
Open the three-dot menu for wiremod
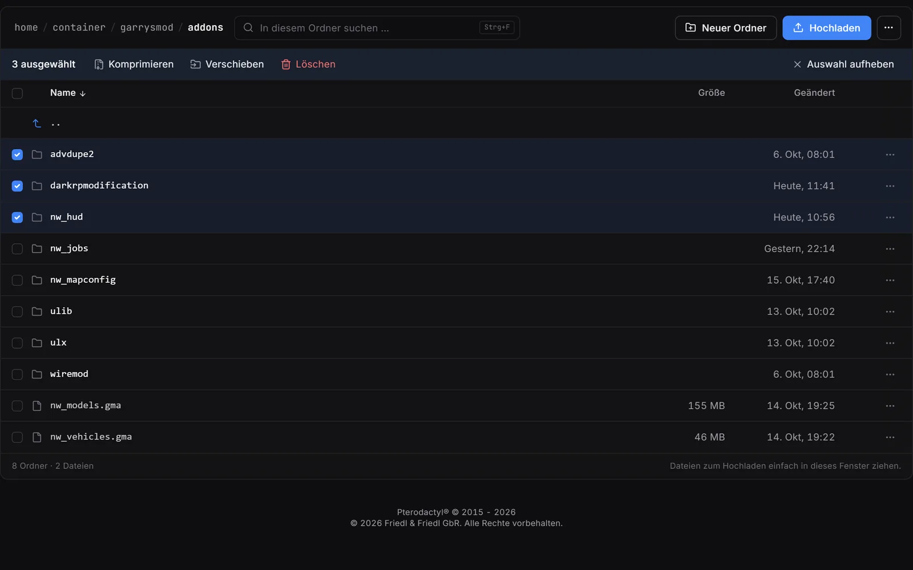pos(890,374)
